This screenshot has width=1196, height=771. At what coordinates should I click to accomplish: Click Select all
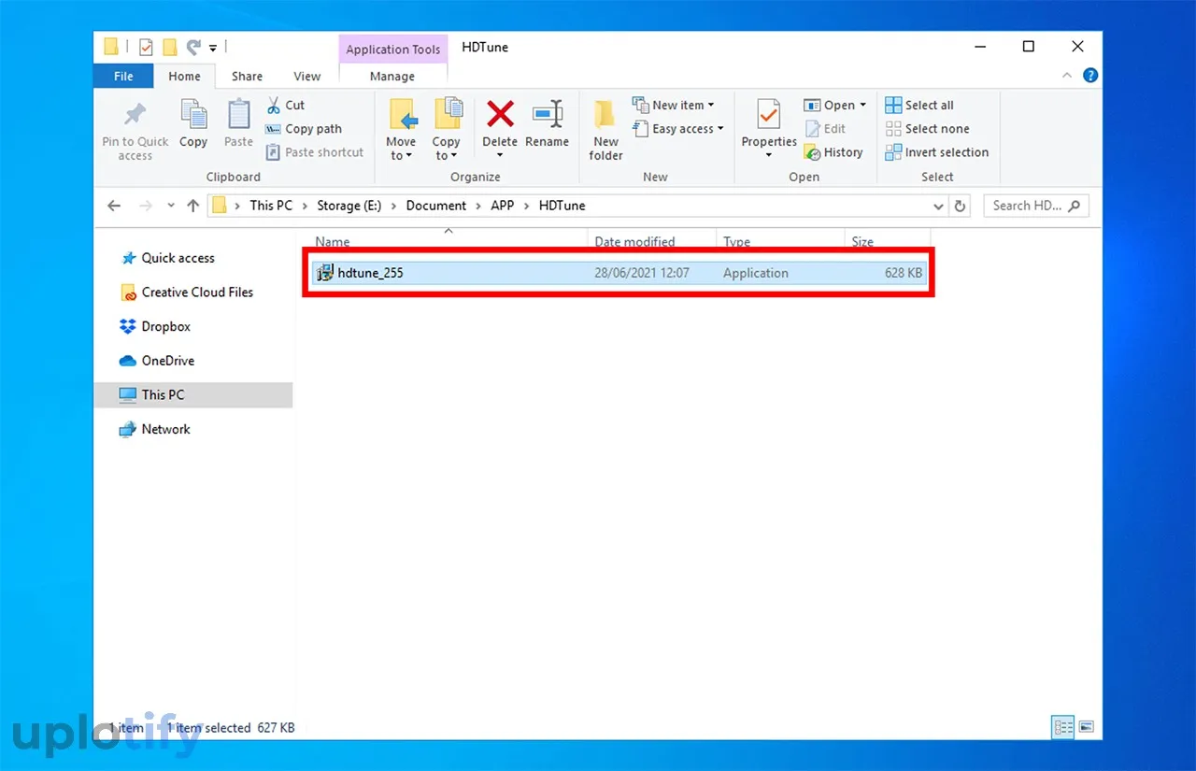920,105
